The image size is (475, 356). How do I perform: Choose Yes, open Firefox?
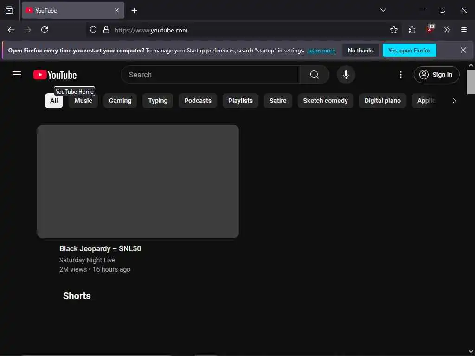[409, 50]
